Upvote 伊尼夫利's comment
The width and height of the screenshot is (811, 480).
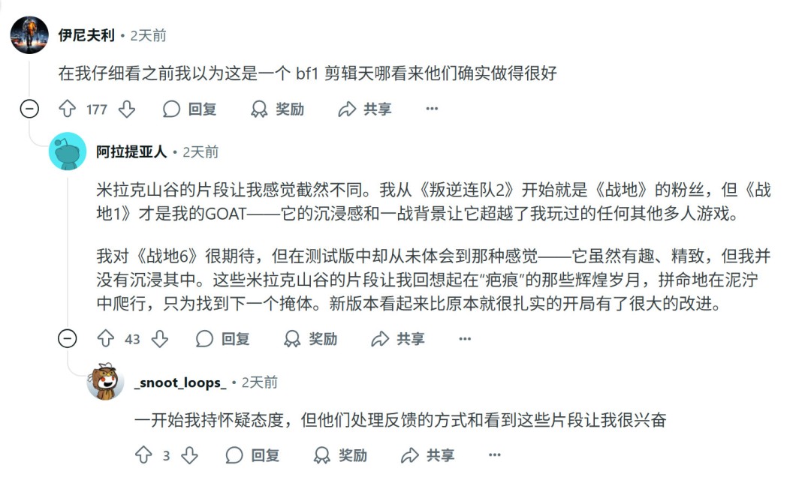pos(68,109)
